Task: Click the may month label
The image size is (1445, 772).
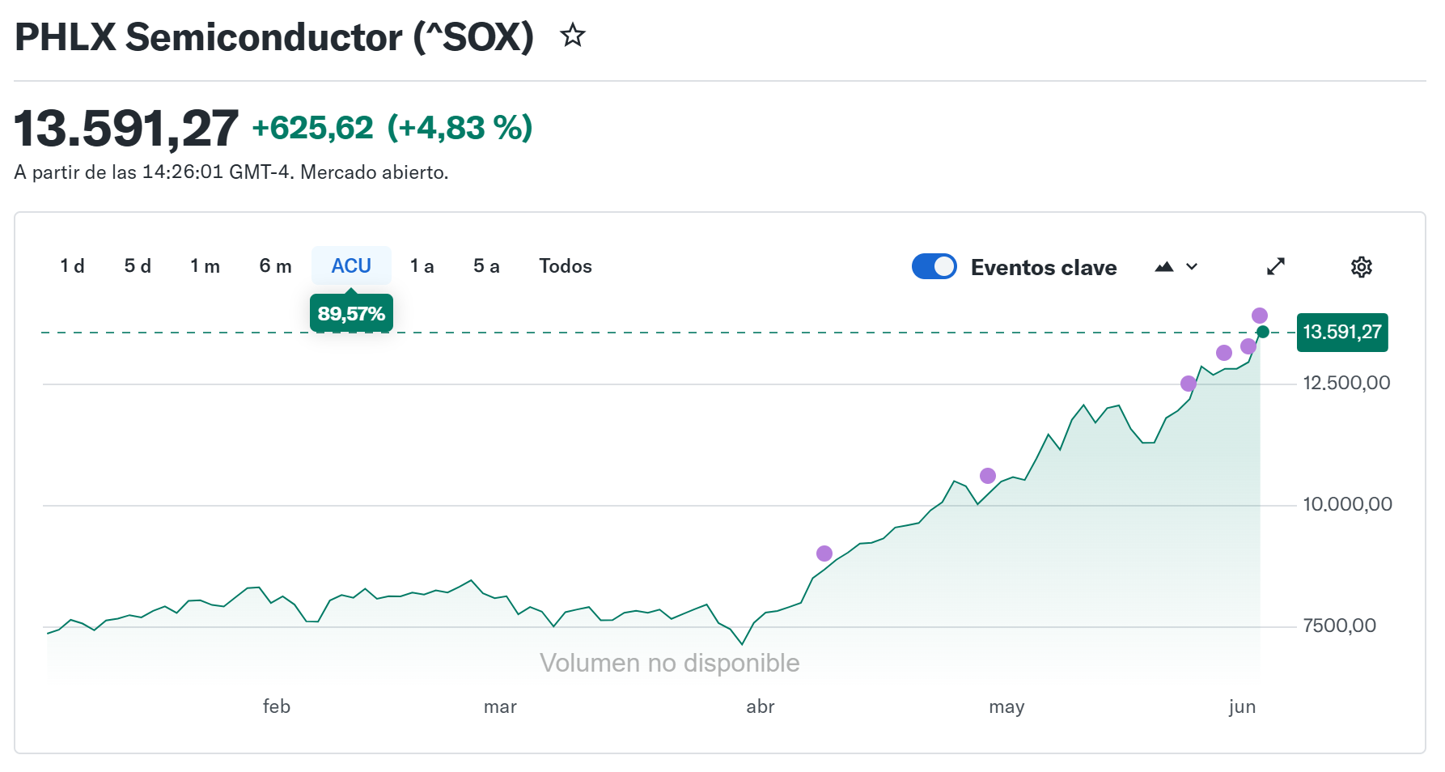Action: tap(1006, 707)
